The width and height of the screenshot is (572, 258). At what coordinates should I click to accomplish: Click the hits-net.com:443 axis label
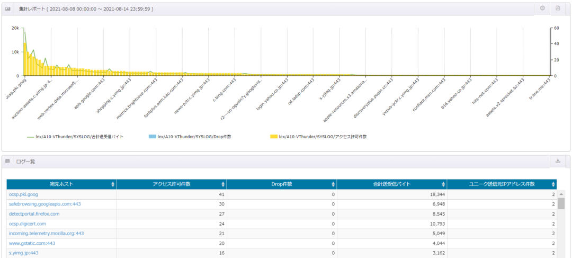[x=485, y=91]
